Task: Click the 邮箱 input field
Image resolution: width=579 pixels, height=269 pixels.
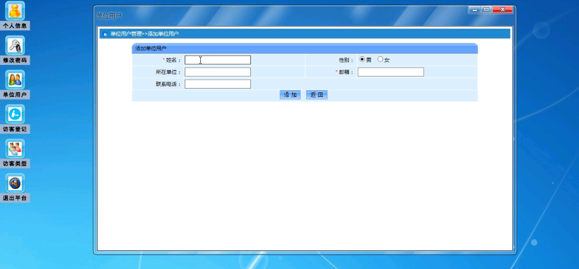Action: point(390,72)
